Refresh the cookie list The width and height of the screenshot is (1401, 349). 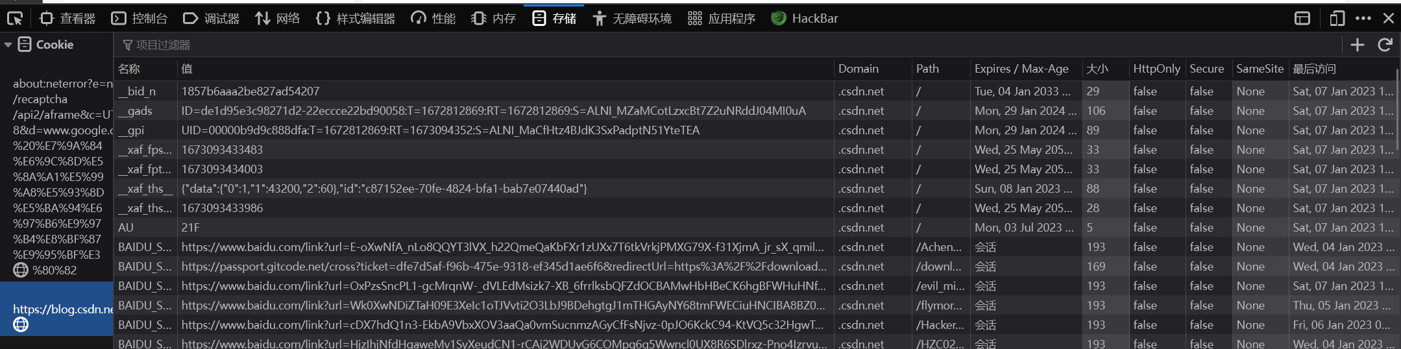tap(1385, 45)
